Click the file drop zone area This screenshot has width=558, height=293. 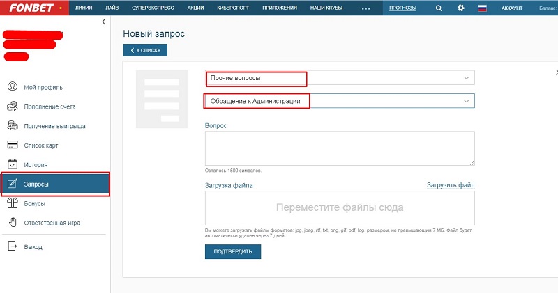[x=339, y=207]
